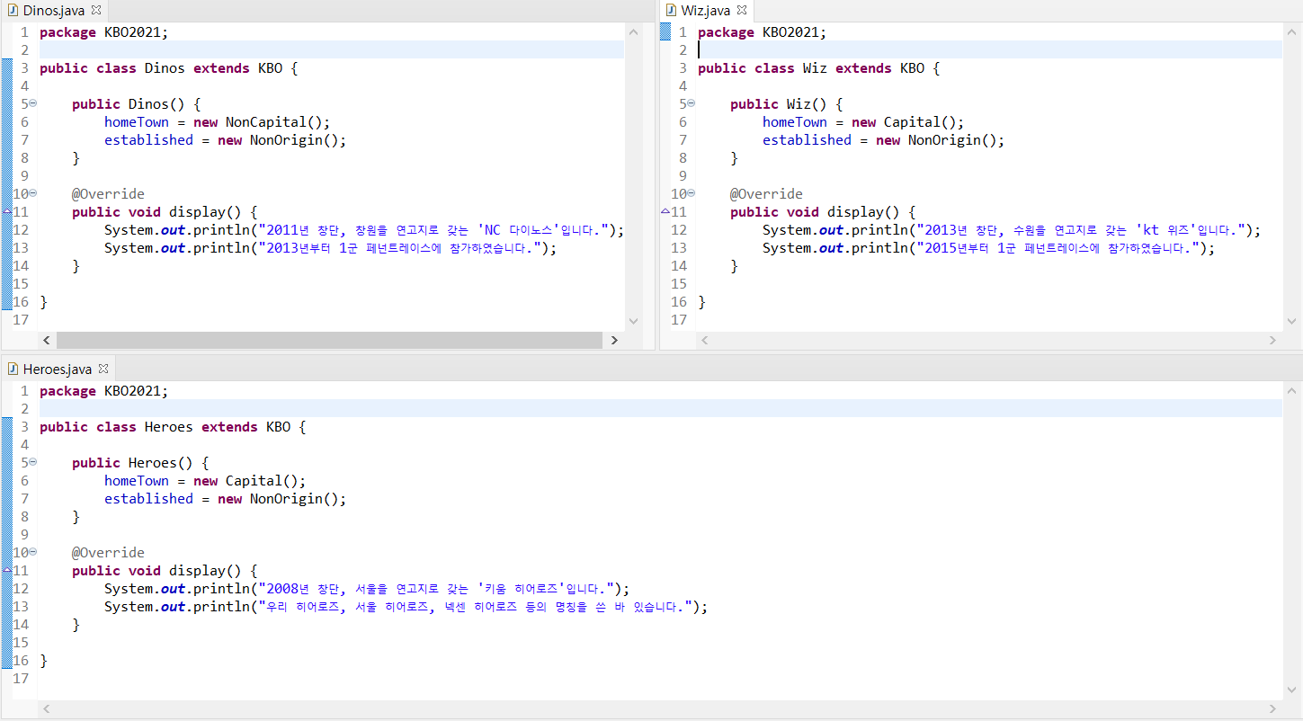
Task: Click the left scroll arrow under Dinos.java editor
Action: point(48,340)
